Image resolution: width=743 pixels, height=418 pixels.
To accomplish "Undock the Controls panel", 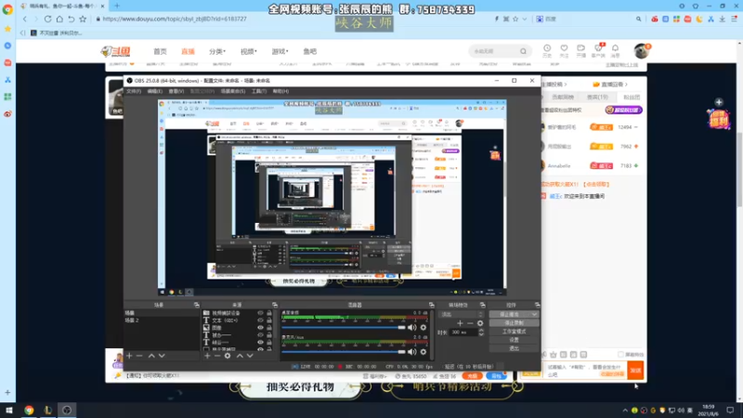I will click(537, 306).
